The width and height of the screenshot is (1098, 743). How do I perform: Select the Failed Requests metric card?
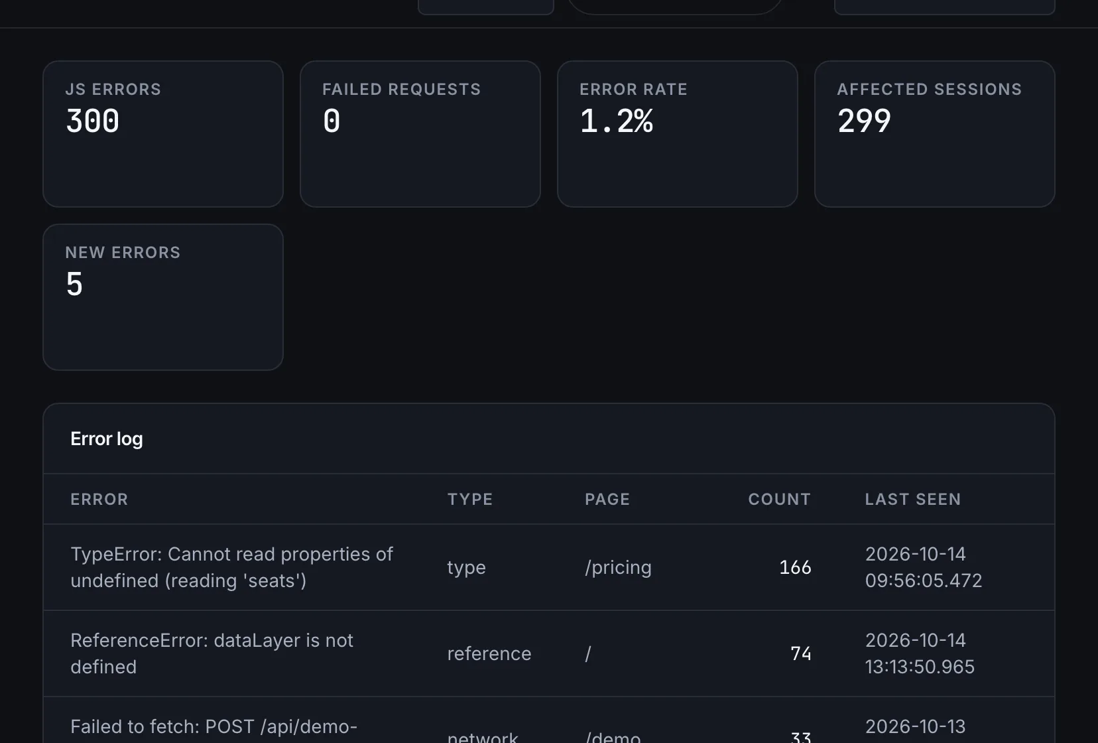point(420,134)
